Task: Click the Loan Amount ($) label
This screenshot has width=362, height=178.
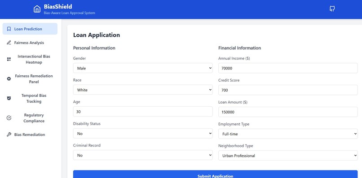Action: [233, 102]
